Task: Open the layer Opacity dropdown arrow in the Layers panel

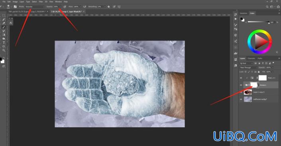Action: tap(273, 68)
